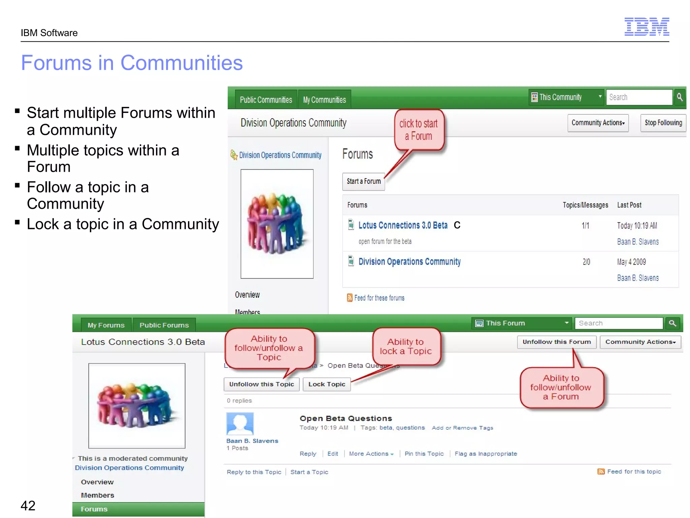Click the Open Beta Questions post title
This screenshot has width=690, height=518.
click(x=346, y=419)
